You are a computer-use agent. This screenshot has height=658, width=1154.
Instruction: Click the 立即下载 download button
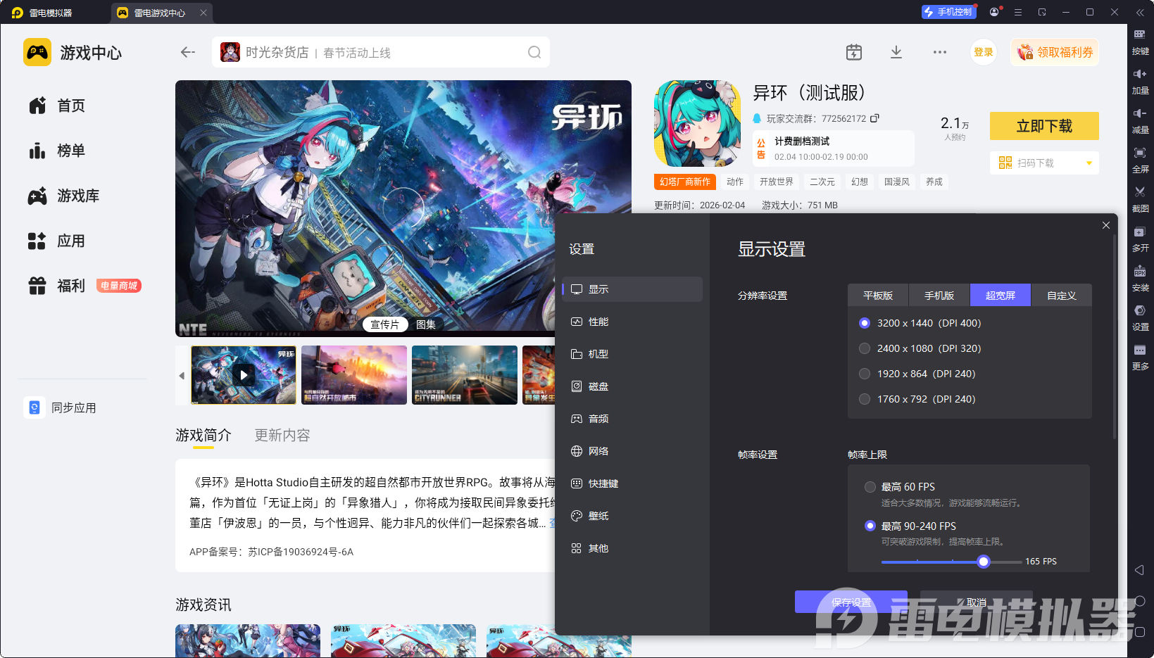[1044, 126]
